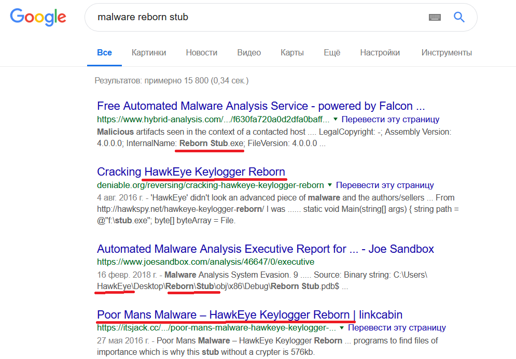
Task: Click 'Перевести эту страницу' for hybrid-analysis result
Action: point(391,119)
